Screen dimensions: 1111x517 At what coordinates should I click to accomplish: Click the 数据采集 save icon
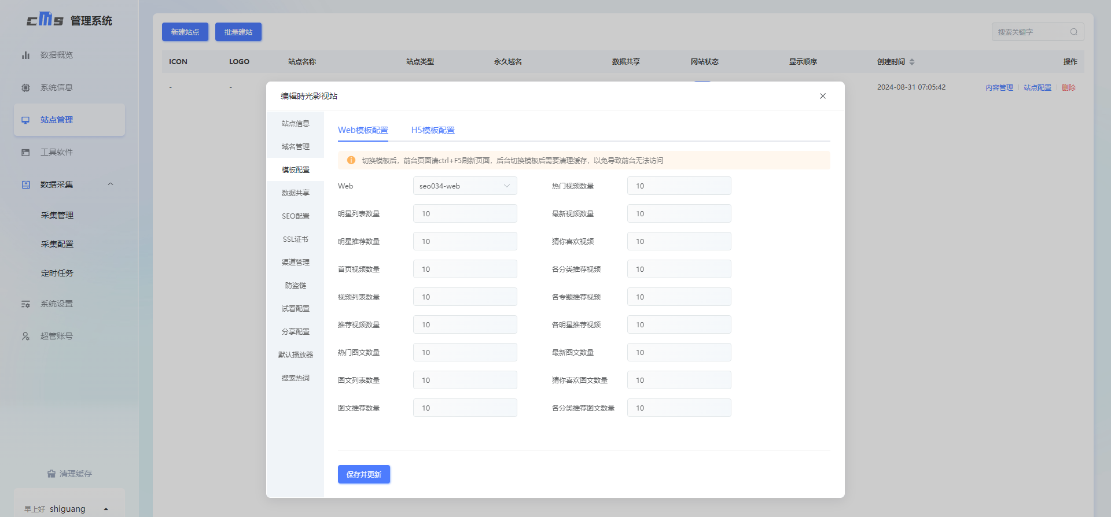(x=25, y=185)
